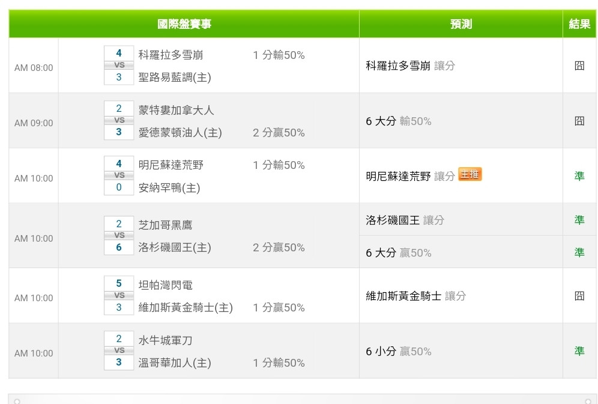Click VS badge in 科羅拉多雪崩 match

click(x=119, y=65)
